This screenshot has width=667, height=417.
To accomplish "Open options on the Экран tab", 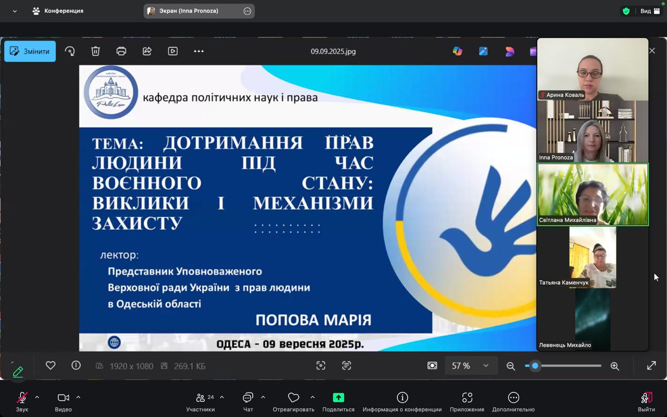I will point(247,11).
